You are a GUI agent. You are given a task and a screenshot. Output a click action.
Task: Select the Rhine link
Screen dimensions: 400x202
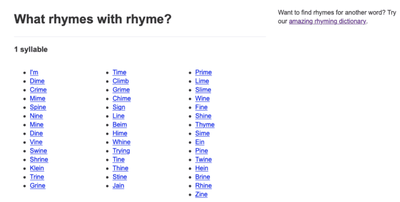pos(203,186)
